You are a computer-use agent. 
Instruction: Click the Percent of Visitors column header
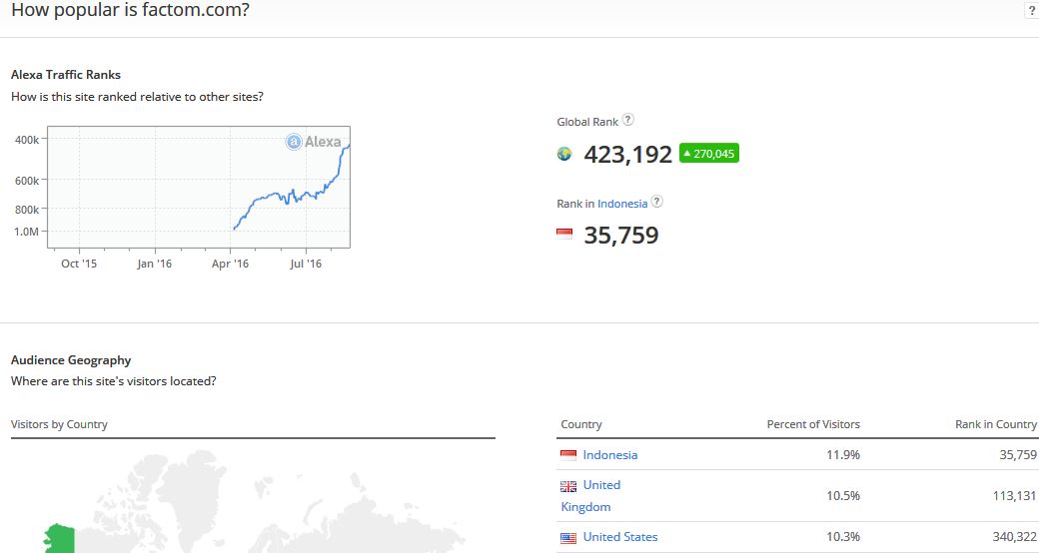click(813, 424)
